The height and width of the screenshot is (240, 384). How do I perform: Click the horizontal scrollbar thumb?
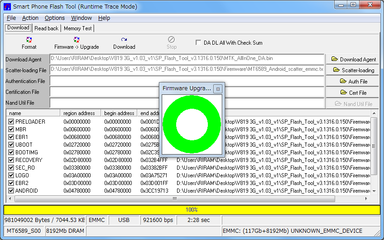point(175,199)
